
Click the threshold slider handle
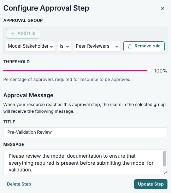coord(149,71)
